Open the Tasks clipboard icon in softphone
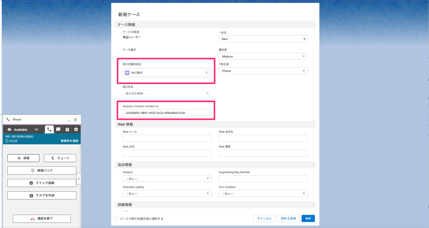Image resolution: width=429 pixels, height=228 pixels. (67, 129)
